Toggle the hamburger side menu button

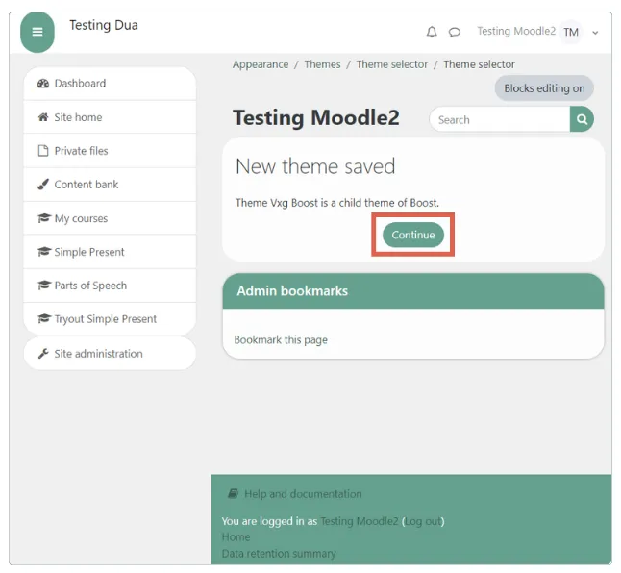coord(37,32)
